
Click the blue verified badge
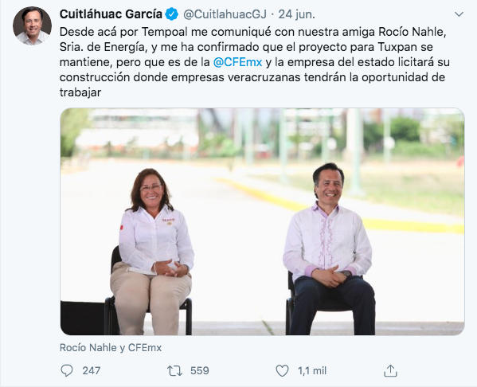(x=171, y=14)
